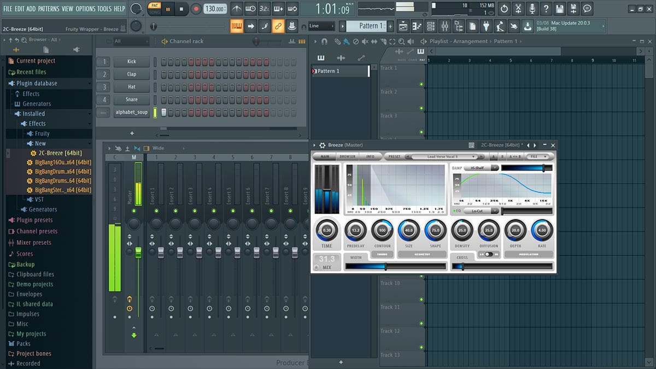Click the render/export floppy arrows icon

pos(573,9)
